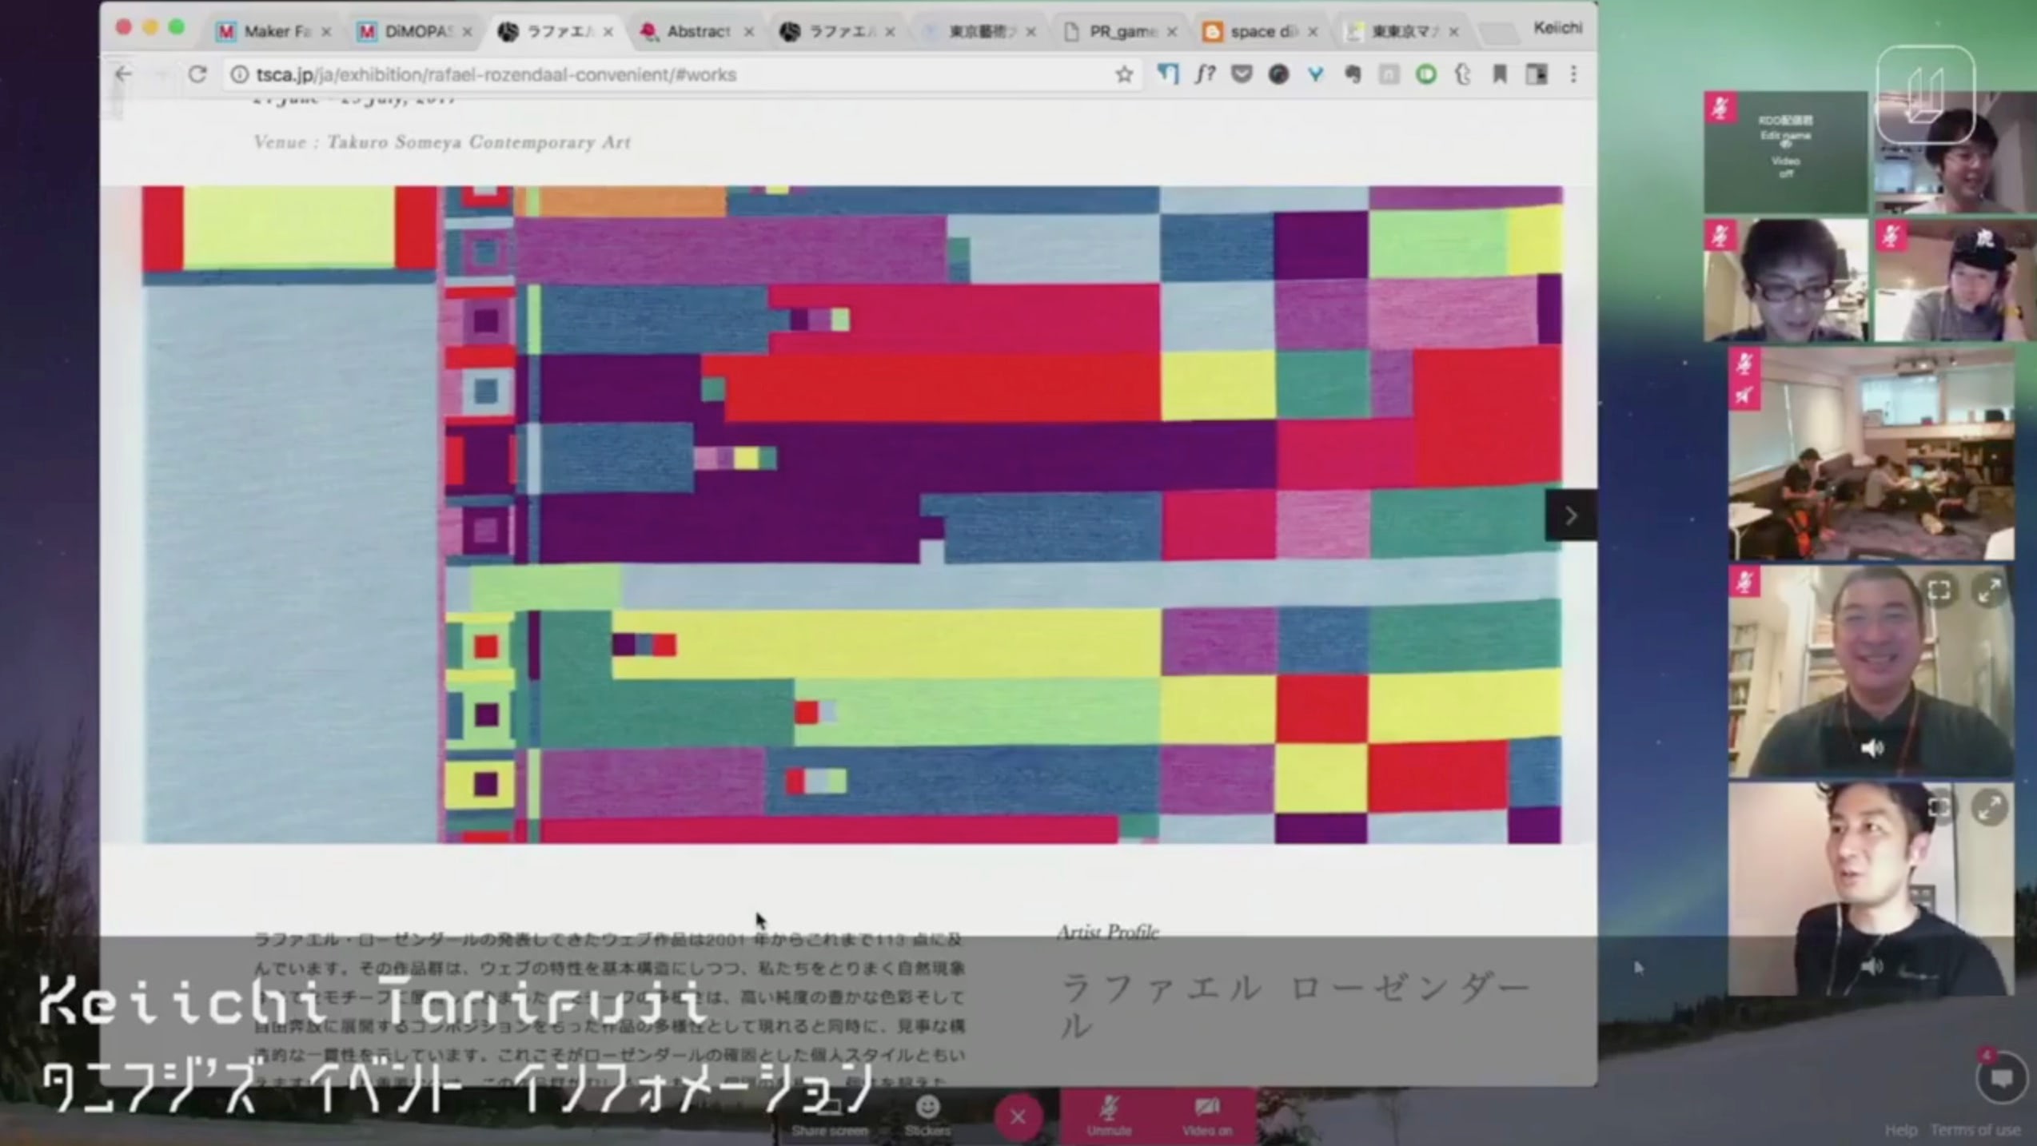The height and width of the screenshot is (1146, 2037).
Task: Unmute the microphone
Action: [x=1109, y=1114]
